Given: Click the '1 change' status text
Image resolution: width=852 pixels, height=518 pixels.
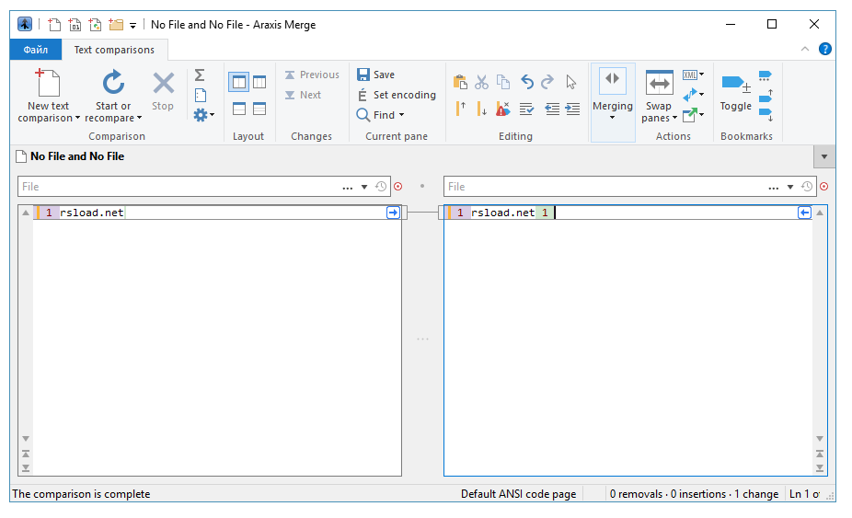Looking at the screenshot, I should (756, 494).
